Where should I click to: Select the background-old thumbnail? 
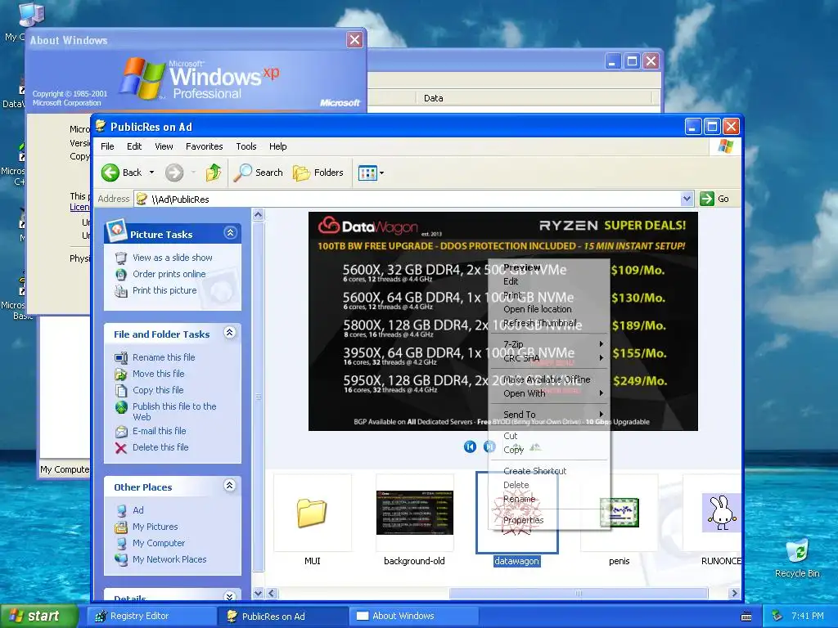[x=415, y=513]
